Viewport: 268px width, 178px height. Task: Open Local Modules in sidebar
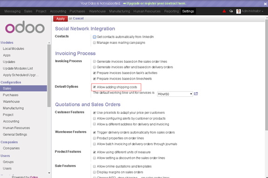[x=13, y=49]
